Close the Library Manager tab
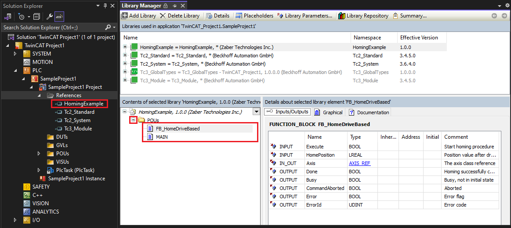The height and width of the screenshot is (228, 511). coord(183,6)
